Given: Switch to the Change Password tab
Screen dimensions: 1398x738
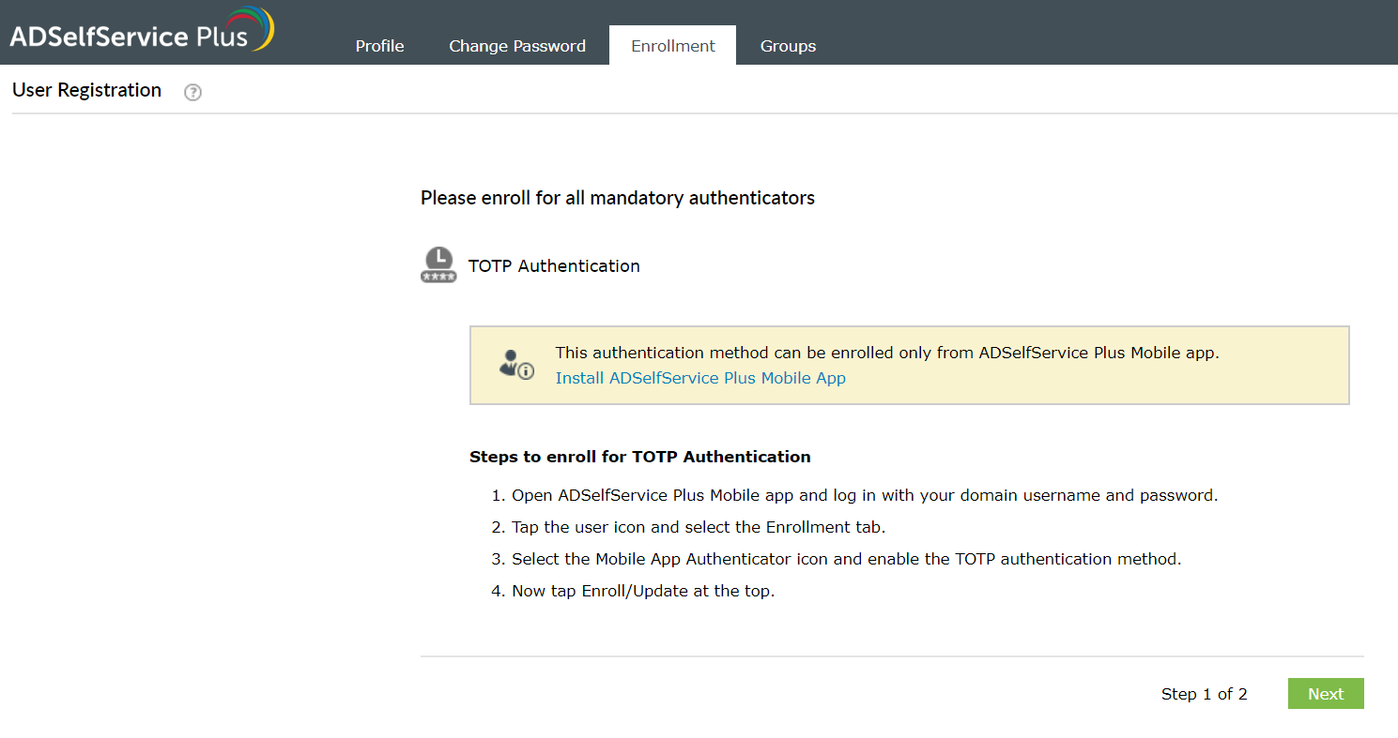Looking at the screenshot, I should pyautogui.click(x=517, y=45).
